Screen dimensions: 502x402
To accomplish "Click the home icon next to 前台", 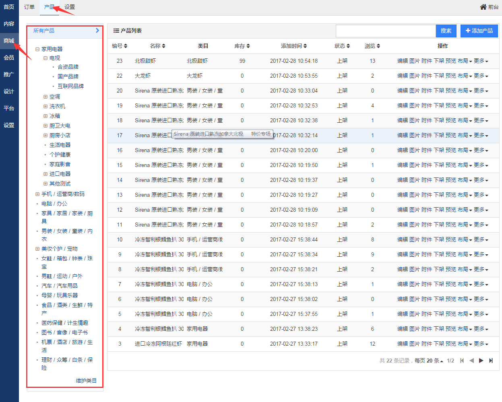I will (483, 7).
